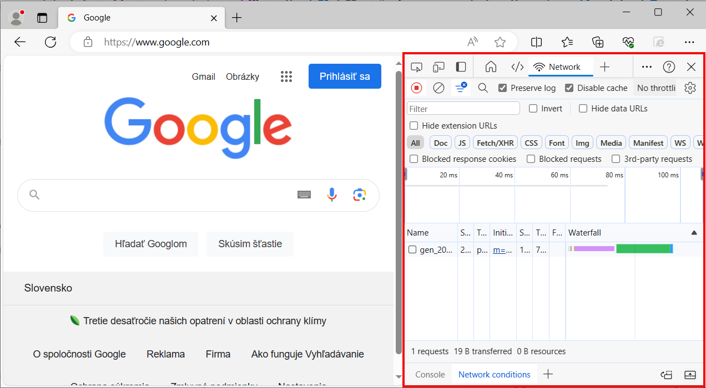706x388 pixels.
Task: Filter requests by Fetch/XHR
Action: tap(495, 143)
